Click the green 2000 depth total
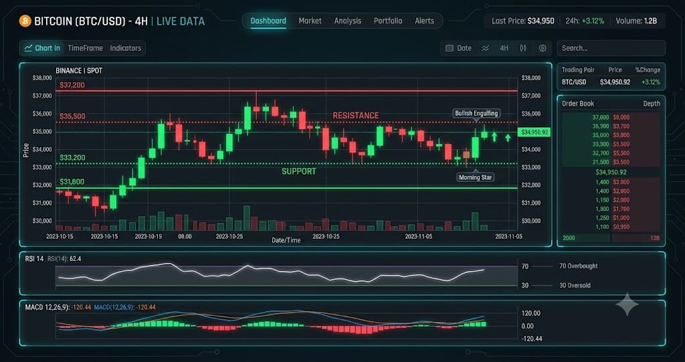This screenshot has width=685, height=362. click(x=569, y=238)
